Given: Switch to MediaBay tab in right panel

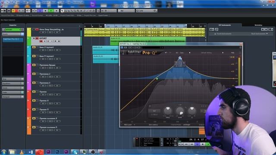Looking at the screenshot, I should point(258,25).
